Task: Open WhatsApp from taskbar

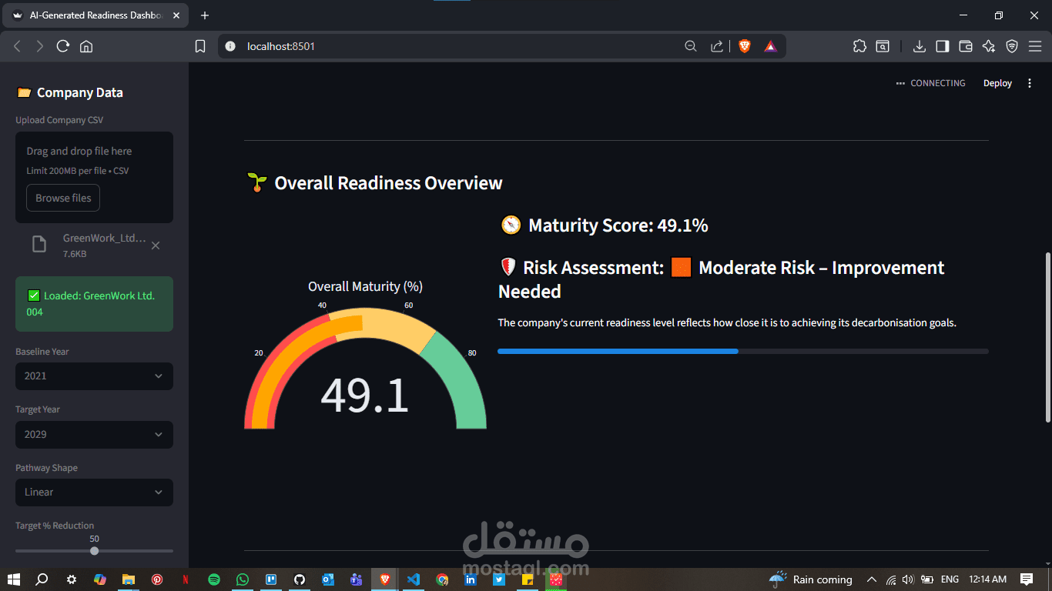Action: (x=243, y=579)
